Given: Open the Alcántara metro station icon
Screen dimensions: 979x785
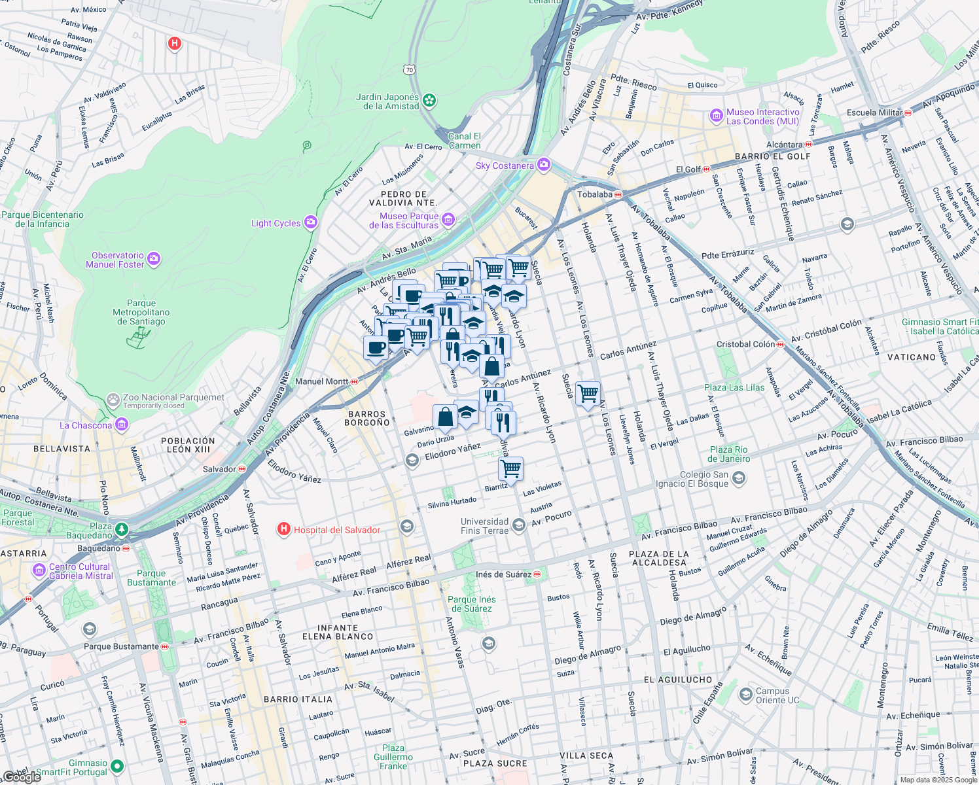Looking at the screenshot, I should point(808,145).
